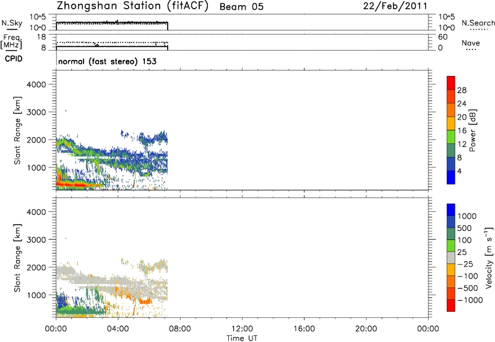This screenshot has width=495, height=342.
Task: Click the 'Velocity [m s-1]' colorbar title
Action: 489,257
